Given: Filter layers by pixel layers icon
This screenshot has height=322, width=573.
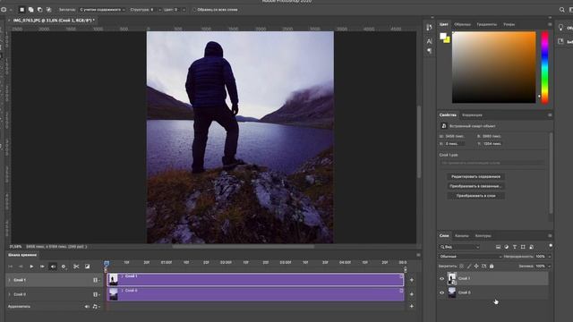Looking at the screenshot, I should click(498, 247).
